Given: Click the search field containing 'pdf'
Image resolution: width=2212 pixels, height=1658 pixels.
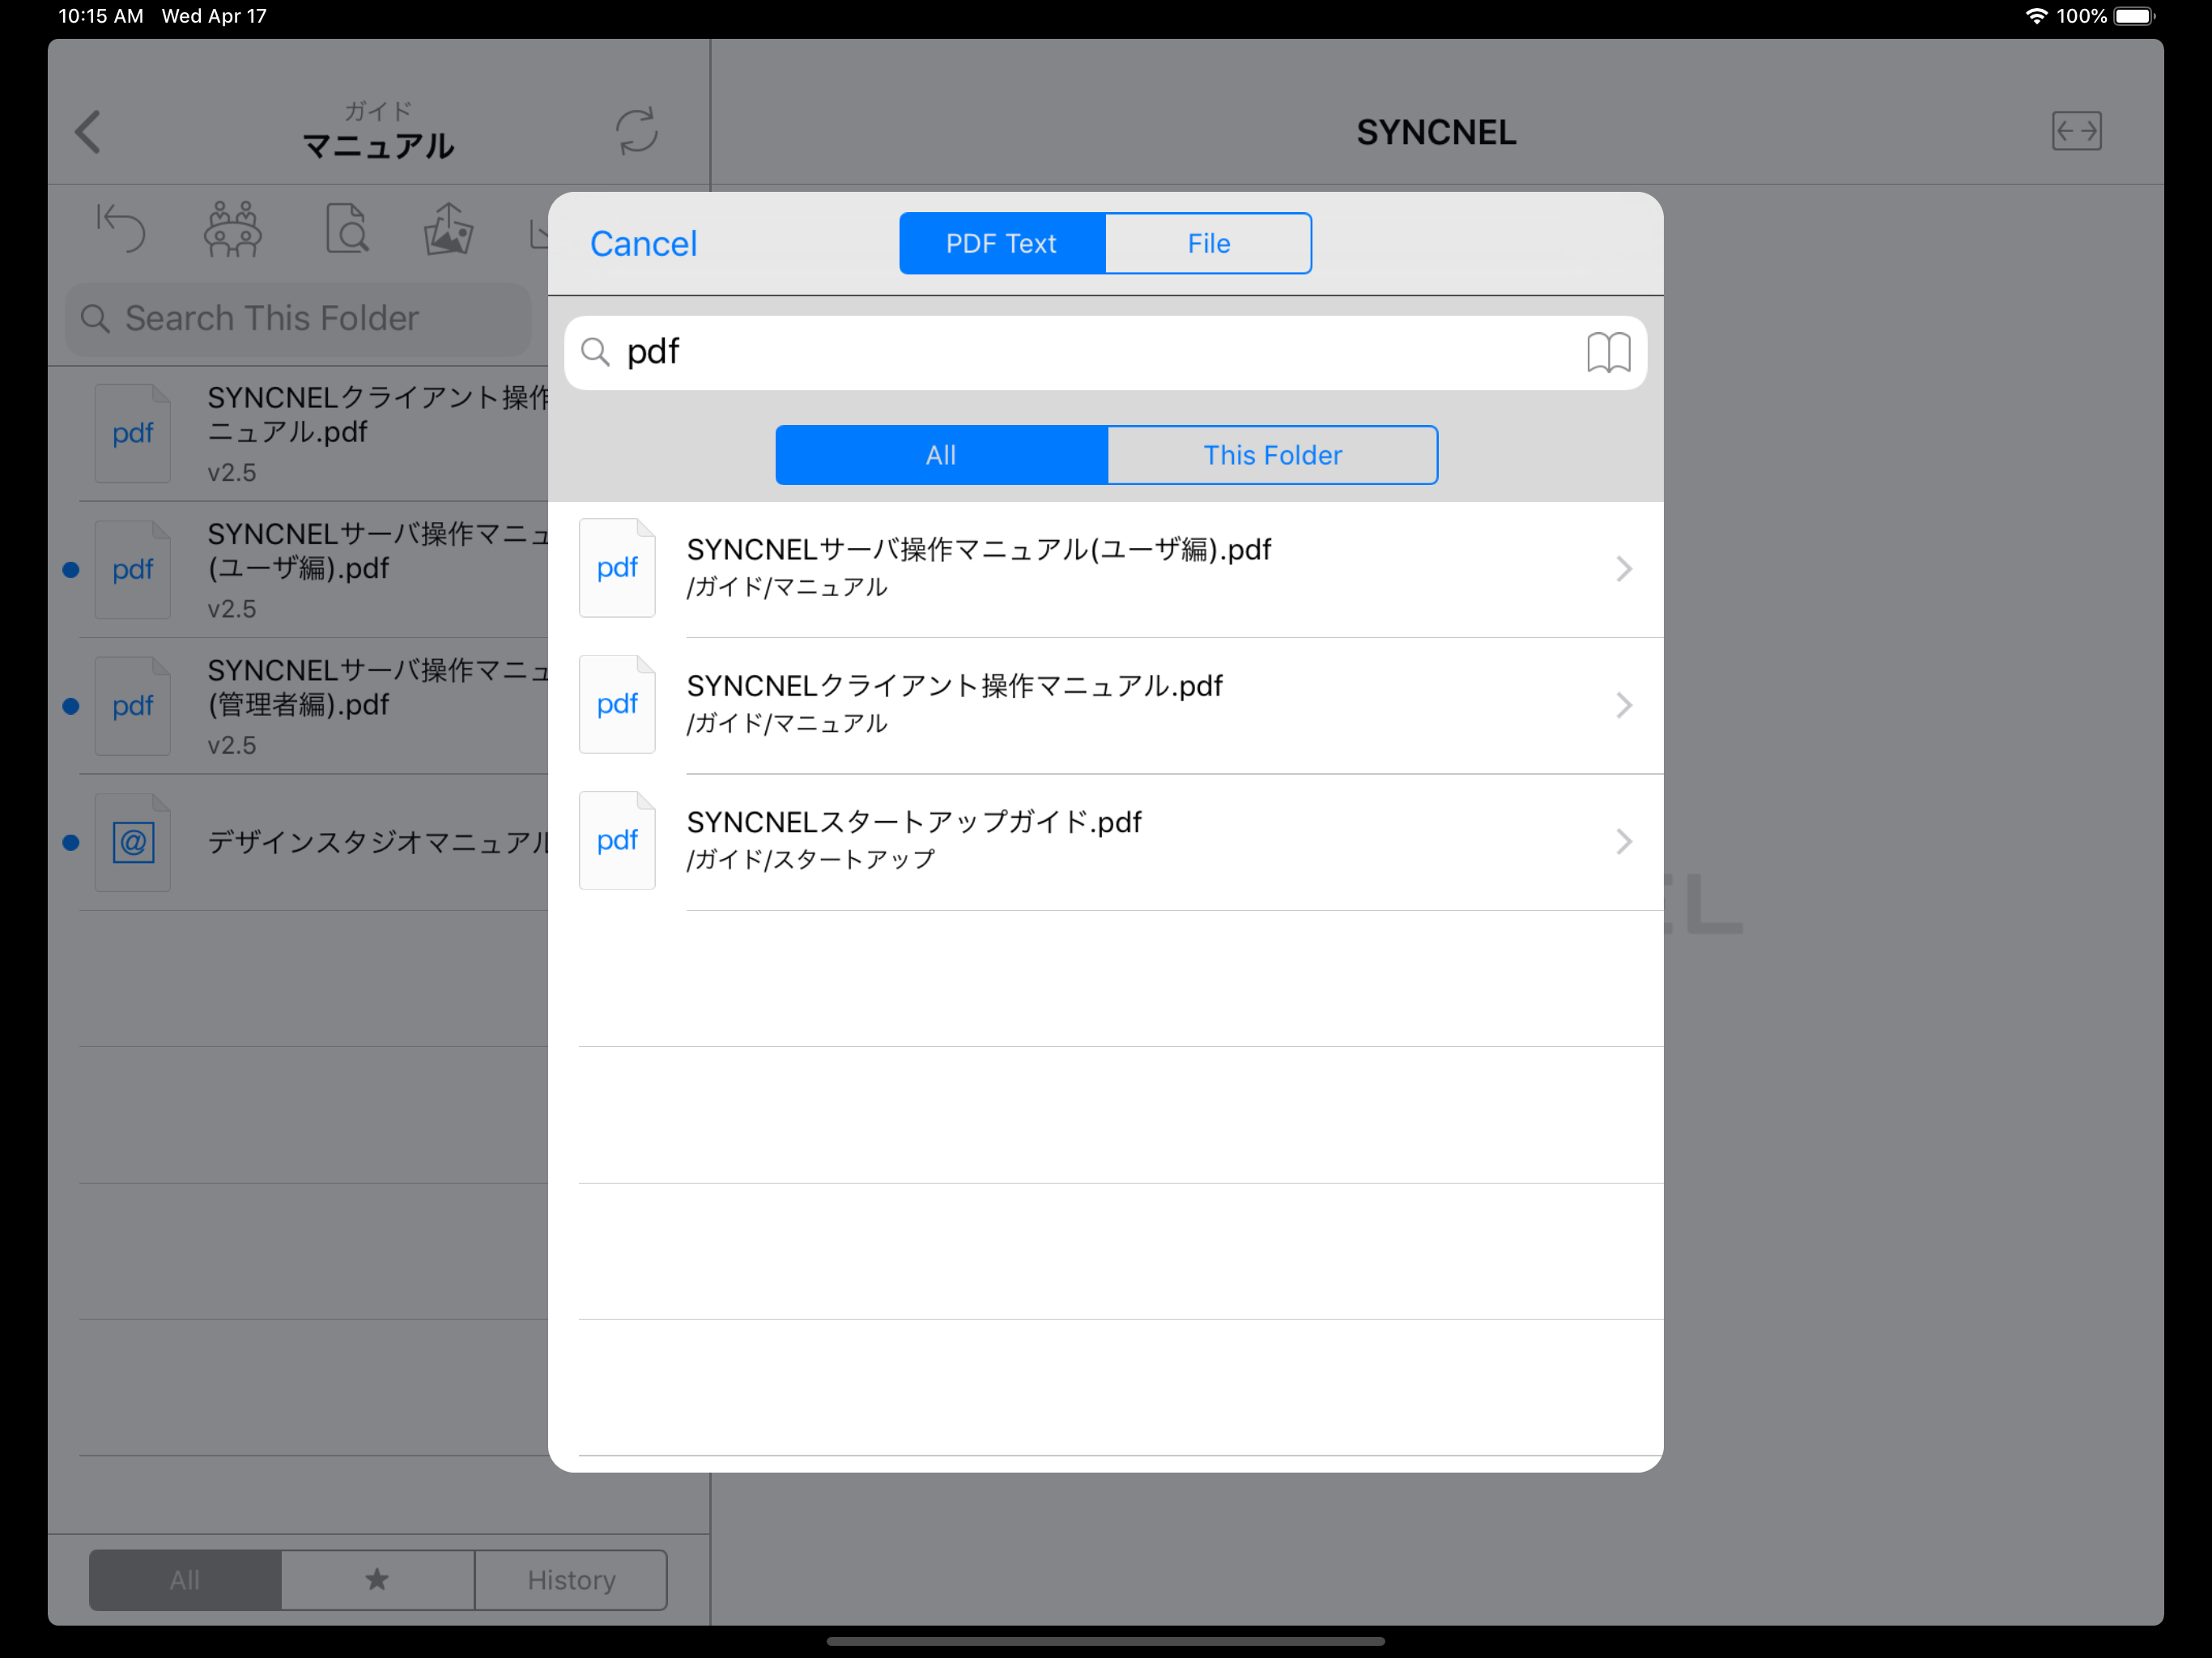Looking at the screenshot, I should [x=1105, y=352].
